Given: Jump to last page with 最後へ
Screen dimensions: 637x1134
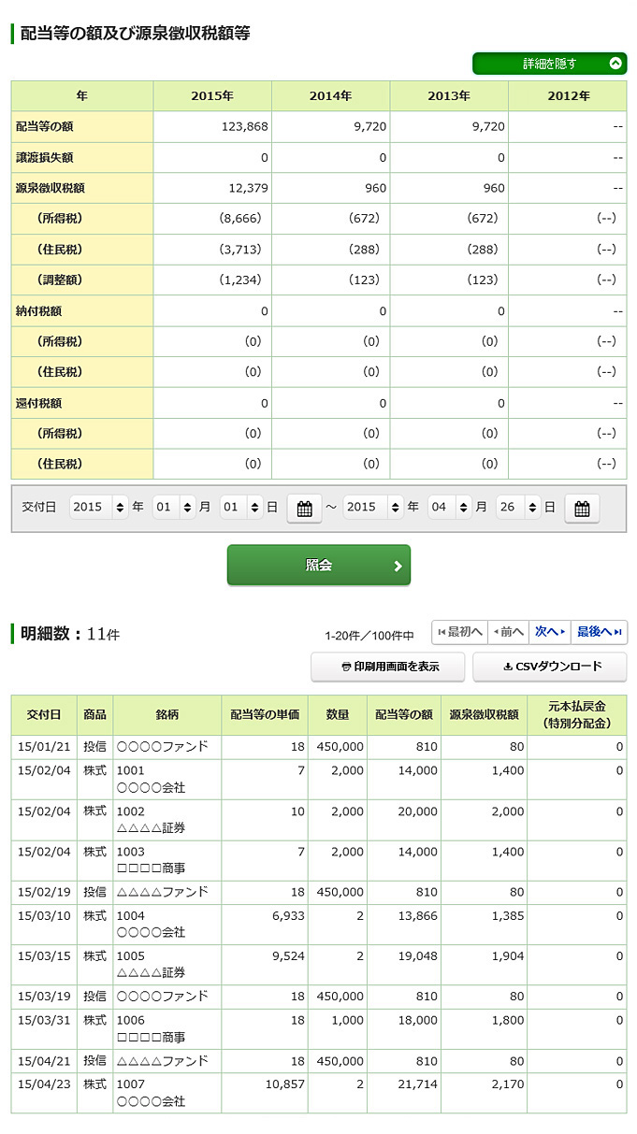Looking at the screenshot, I should (599, 632).
